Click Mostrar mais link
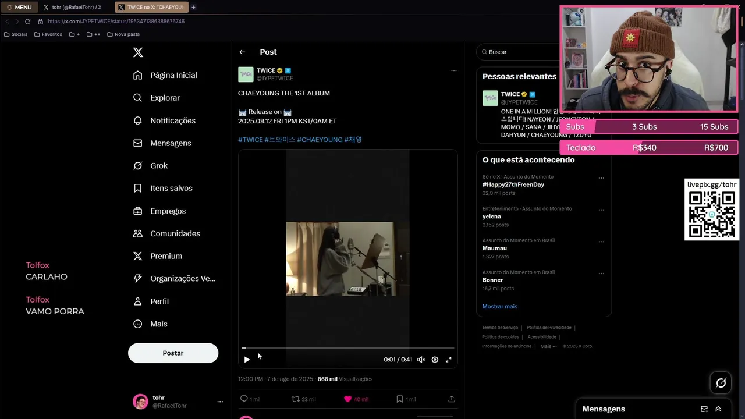 click(x=499, y=307)
